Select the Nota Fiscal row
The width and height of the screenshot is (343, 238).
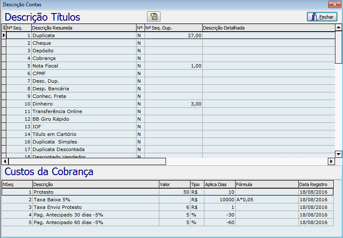[171, 66]
